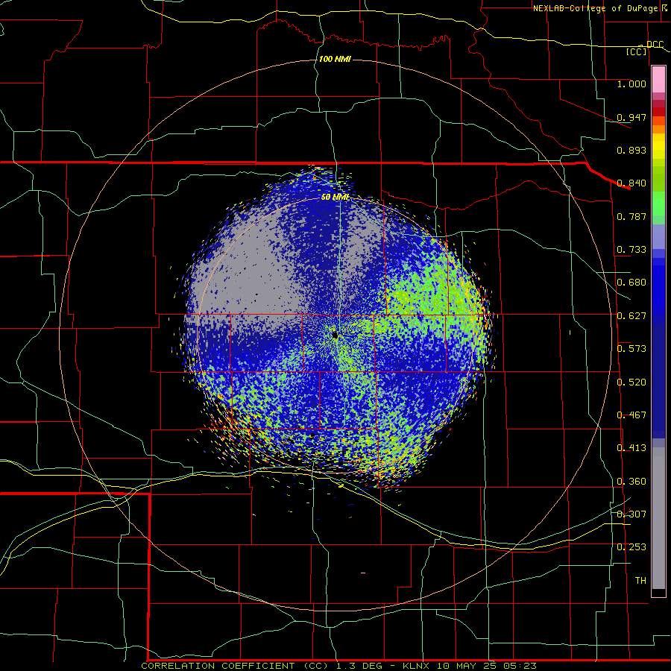The height and width of the screenshot is (671, 671).
Task: Click the 0.893 legend value
Action: click(x=631, y=150)
